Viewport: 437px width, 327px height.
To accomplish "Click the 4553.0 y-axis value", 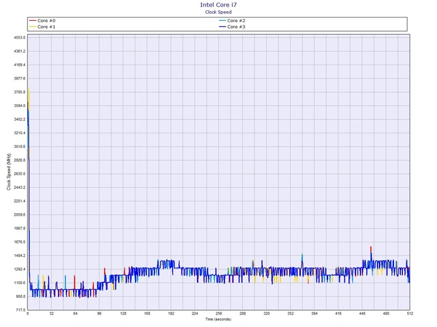I will click(x=20, y=38).
